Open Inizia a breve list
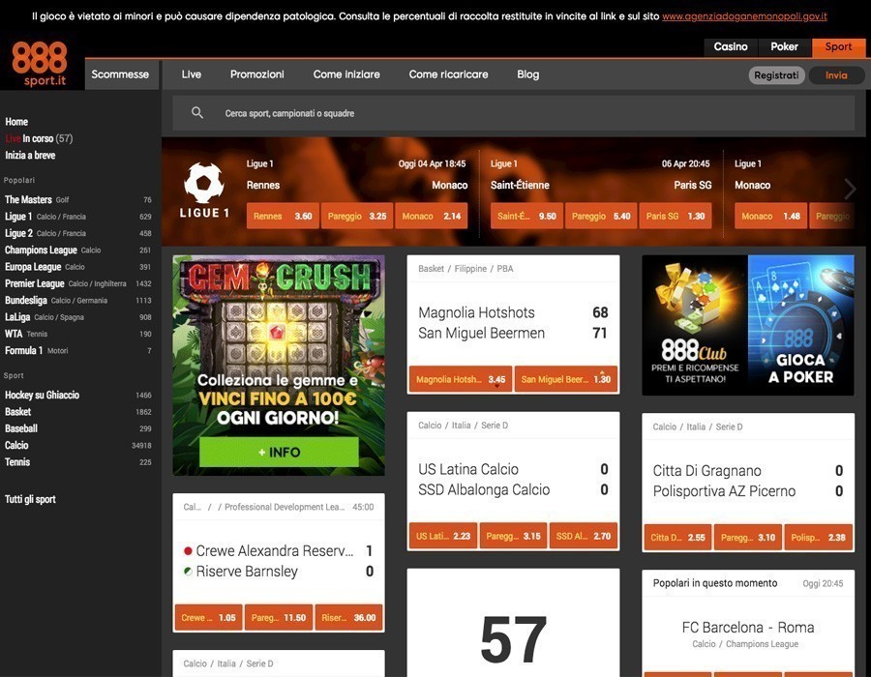Image resolution: width=871 pixels, height=677 pixels. click(x=30, y=155)
